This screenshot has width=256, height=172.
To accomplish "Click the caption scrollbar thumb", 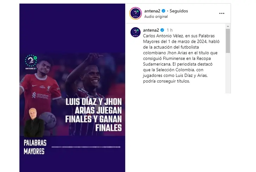I will (x=228, y=41).
